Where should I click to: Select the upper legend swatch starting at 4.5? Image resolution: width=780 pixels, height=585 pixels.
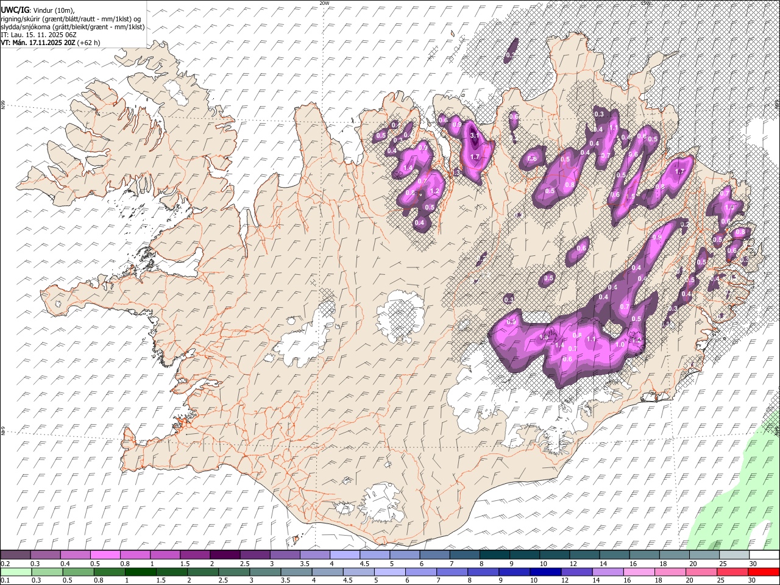click(x=374, y=555)
